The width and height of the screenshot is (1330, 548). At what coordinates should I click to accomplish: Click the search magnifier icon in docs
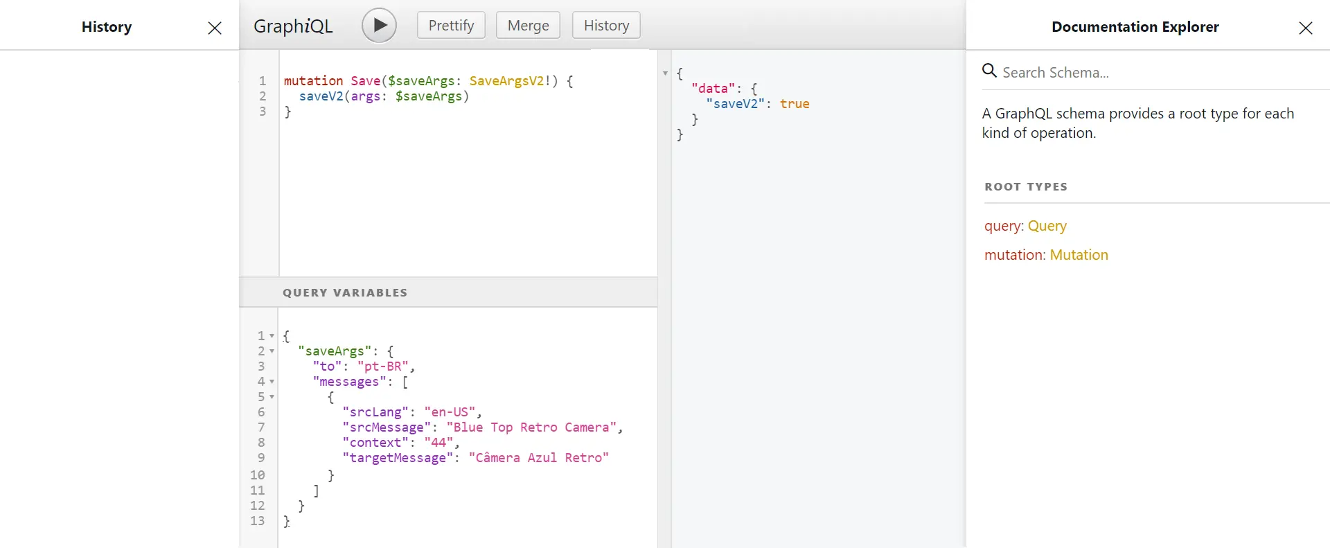(x=990, y=71)
